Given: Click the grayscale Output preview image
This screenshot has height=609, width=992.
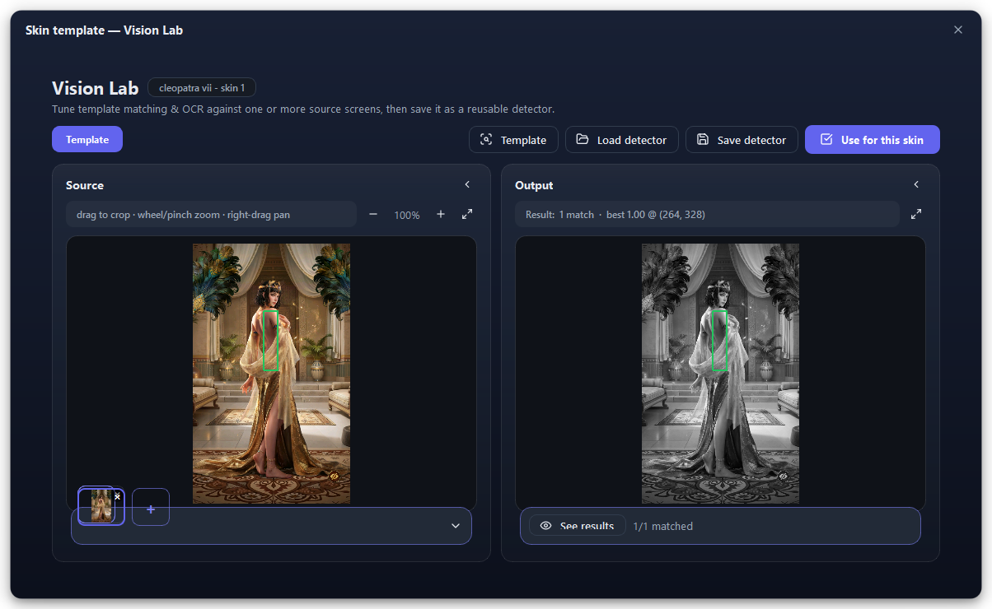Looking at the screenshot, I should tap(720, 374).
